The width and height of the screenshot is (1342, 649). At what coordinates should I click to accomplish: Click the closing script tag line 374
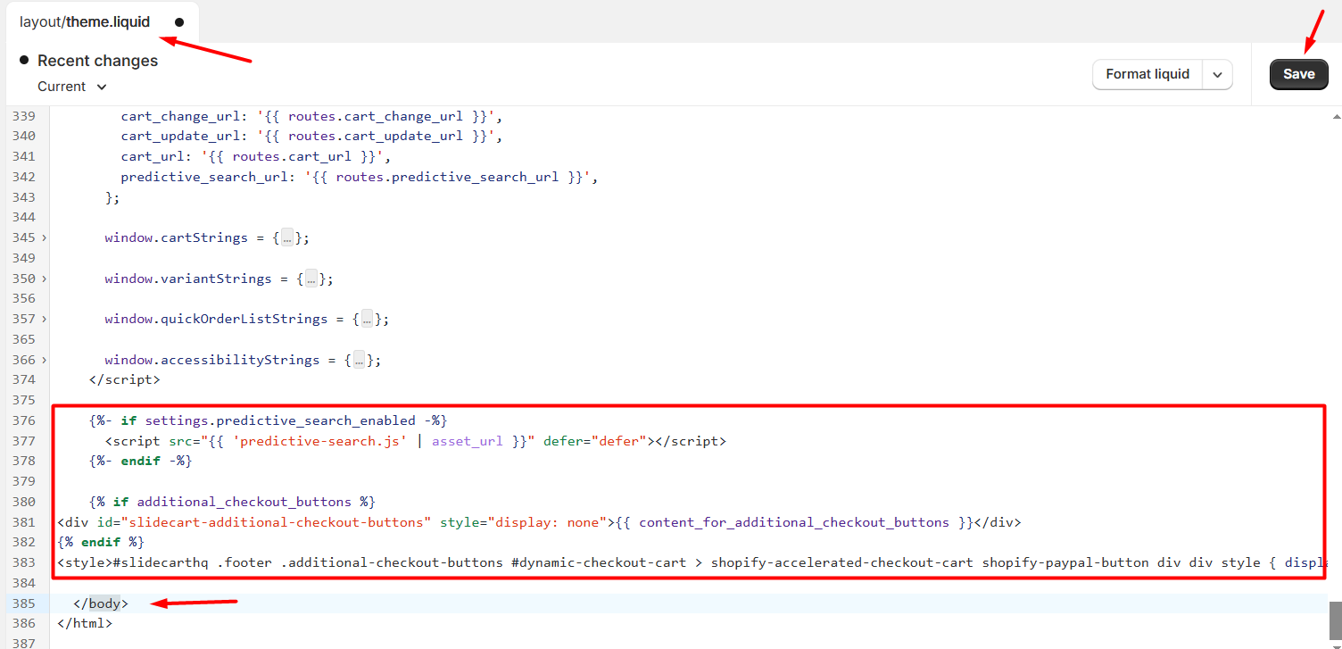click(x=125, y=380)
